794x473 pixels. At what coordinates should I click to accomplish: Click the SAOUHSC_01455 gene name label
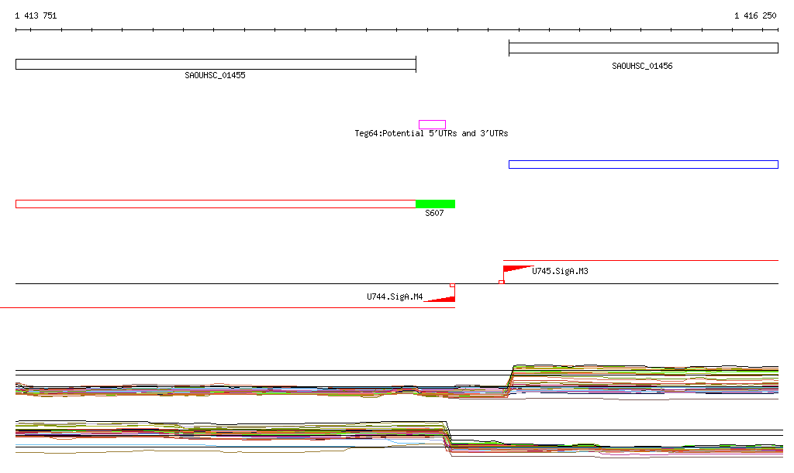coord(215,76)
